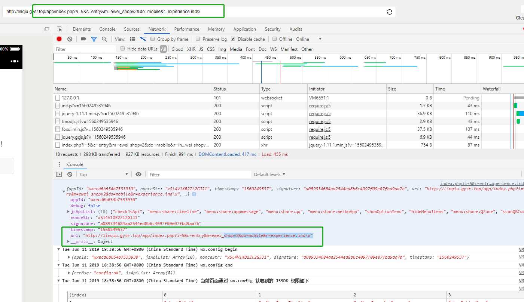Viewport: 524px width, 302px height.
Task: Sort requests by the Name column
Action: point(132,89)
